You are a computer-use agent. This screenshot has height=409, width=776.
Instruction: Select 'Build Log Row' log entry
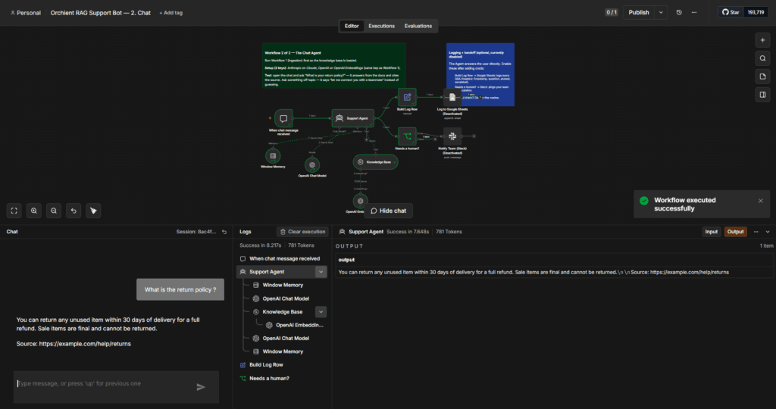click(x=283, y=364)
